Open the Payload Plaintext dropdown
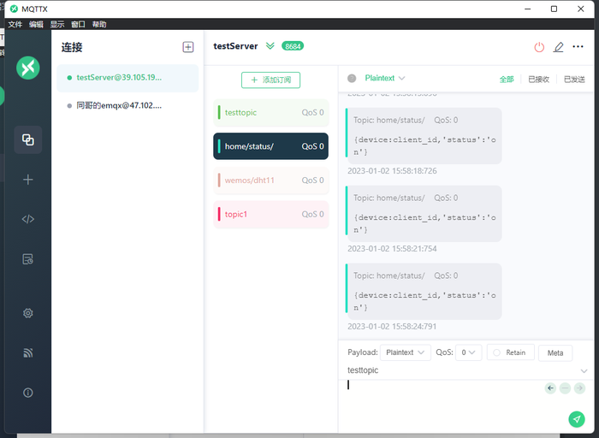The width and height of the screenshot is (599, 438). coord(406,352)
